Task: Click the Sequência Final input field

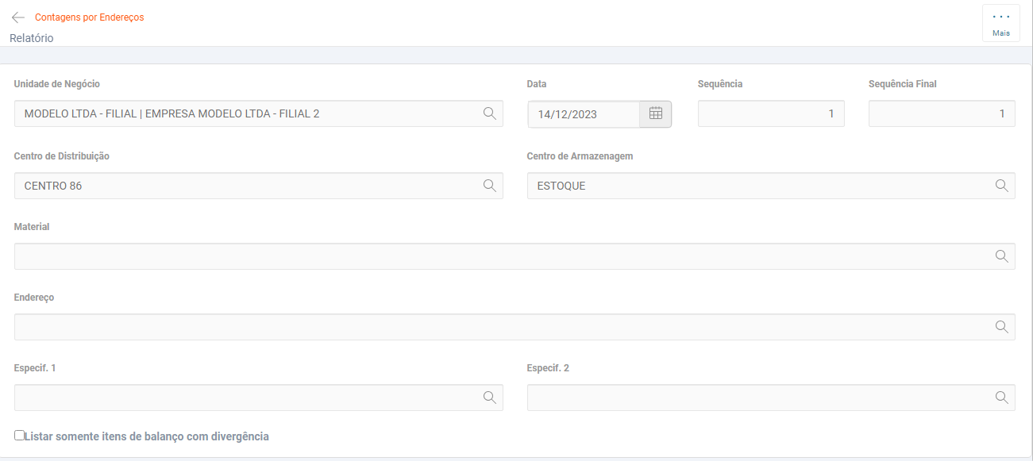Action: tap(942, 114)
